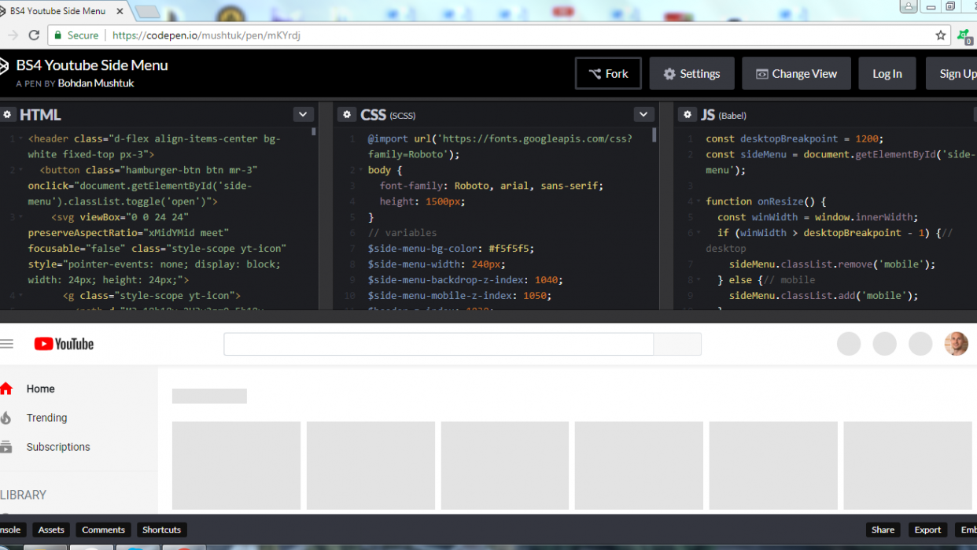Open the JS panel settings gear
The width and height of the screenshot is (977, 550).
click(x=688, y=115)
